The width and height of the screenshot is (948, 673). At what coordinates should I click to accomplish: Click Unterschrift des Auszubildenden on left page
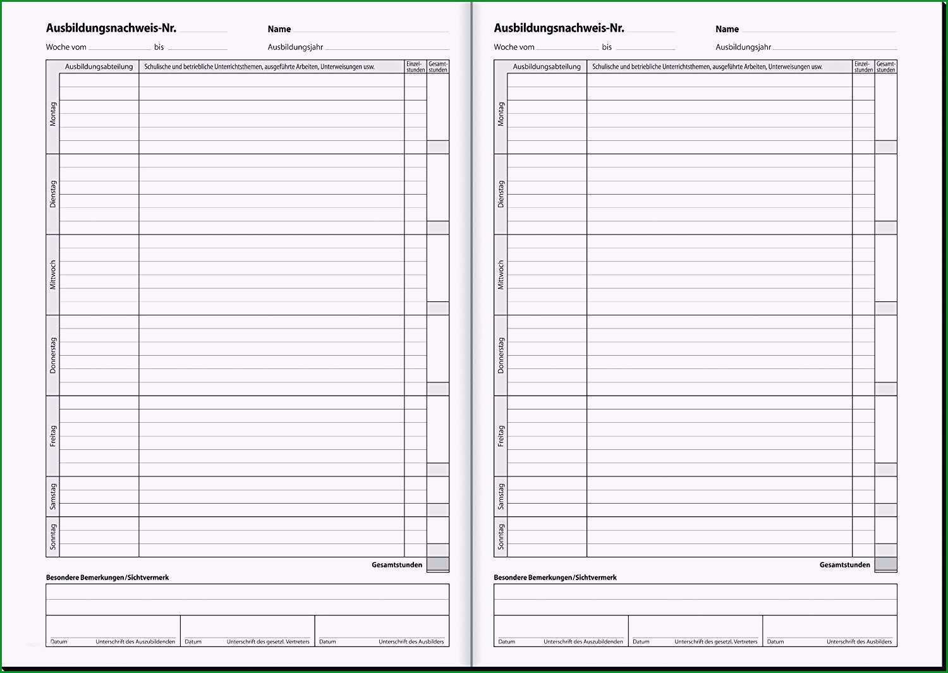click(x=135, y=641)
